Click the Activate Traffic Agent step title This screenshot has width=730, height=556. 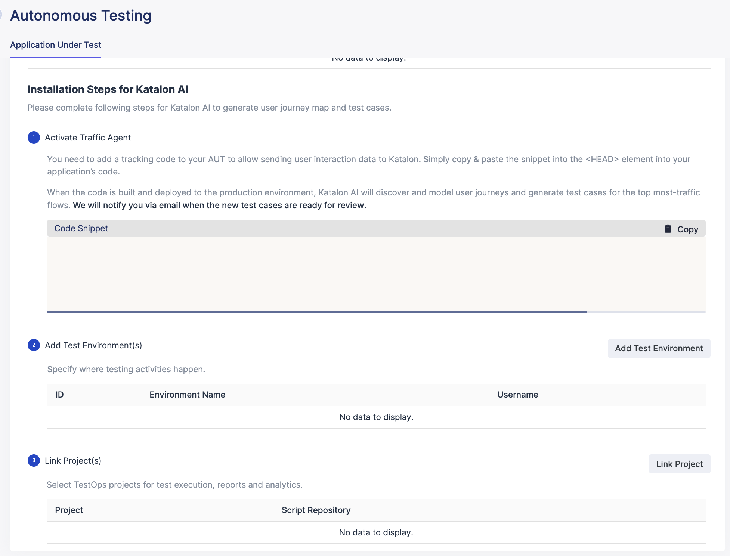point(88,138)
